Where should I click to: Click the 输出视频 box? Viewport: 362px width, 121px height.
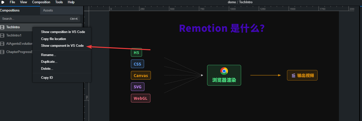pyautogui.click(x=302, y=75)
